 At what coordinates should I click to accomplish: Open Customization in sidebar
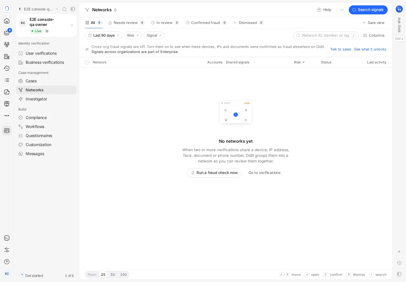(46, 145)
